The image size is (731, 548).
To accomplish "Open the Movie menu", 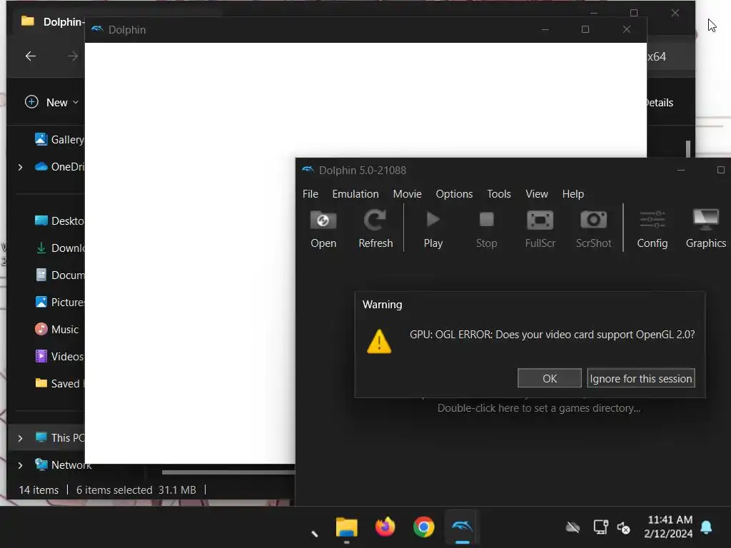I will (x=407, y=194).
